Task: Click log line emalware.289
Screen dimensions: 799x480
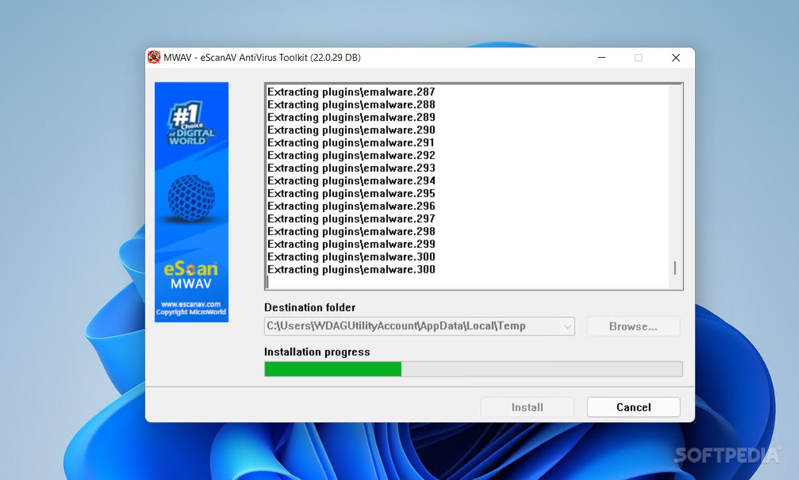Action: [351, 117]
